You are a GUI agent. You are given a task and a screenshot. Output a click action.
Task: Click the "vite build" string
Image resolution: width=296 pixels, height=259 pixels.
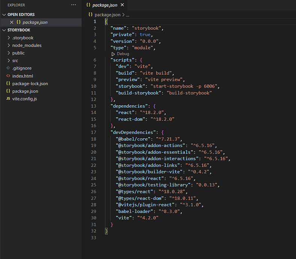click(x=156, y=73)
